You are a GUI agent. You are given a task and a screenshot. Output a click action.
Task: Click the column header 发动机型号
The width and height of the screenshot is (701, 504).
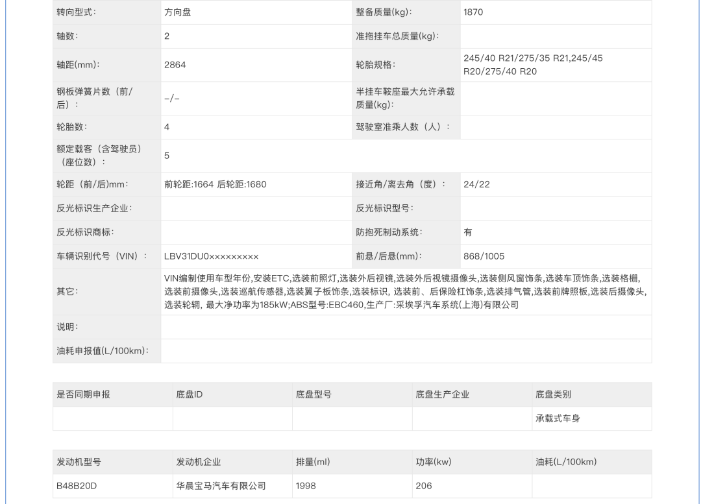coord(79,462)
